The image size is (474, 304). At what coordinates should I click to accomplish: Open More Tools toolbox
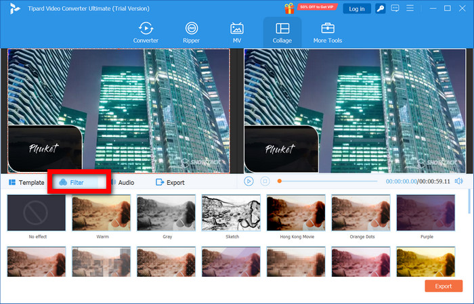[x=327, y=32]
